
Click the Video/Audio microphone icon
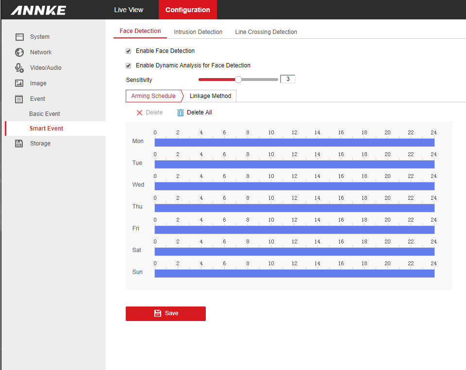tap(19, 68)
